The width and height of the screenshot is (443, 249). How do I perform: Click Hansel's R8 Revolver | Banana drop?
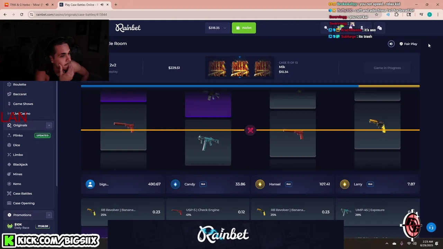(292, 212)
